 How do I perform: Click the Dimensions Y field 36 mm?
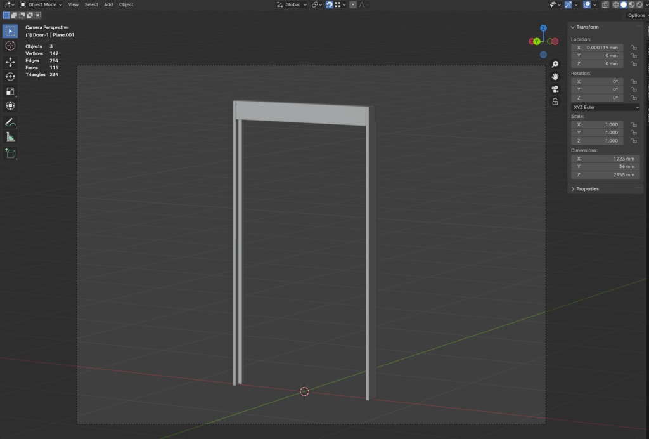(x=605, y=166)
